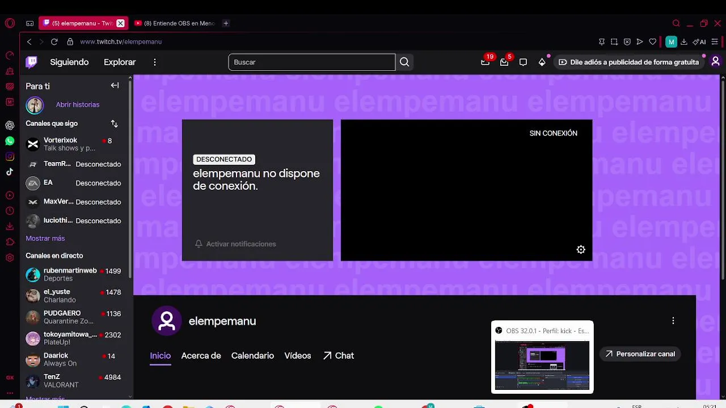Open the Bits diamond icon
Screen dimensions: 726x408
pos(542,62)
